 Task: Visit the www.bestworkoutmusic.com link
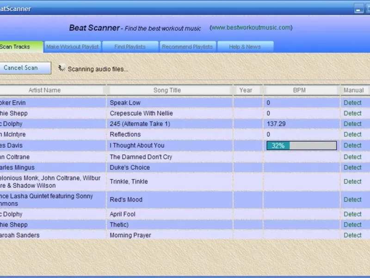[x=251, y=28]
